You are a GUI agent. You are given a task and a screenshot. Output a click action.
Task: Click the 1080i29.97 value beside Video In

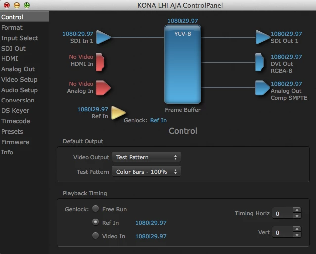[x=151, y=236]
